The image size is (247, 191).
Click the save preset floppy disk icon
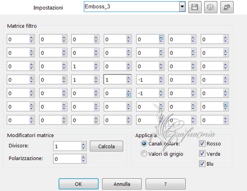click(x=195, y=7)
